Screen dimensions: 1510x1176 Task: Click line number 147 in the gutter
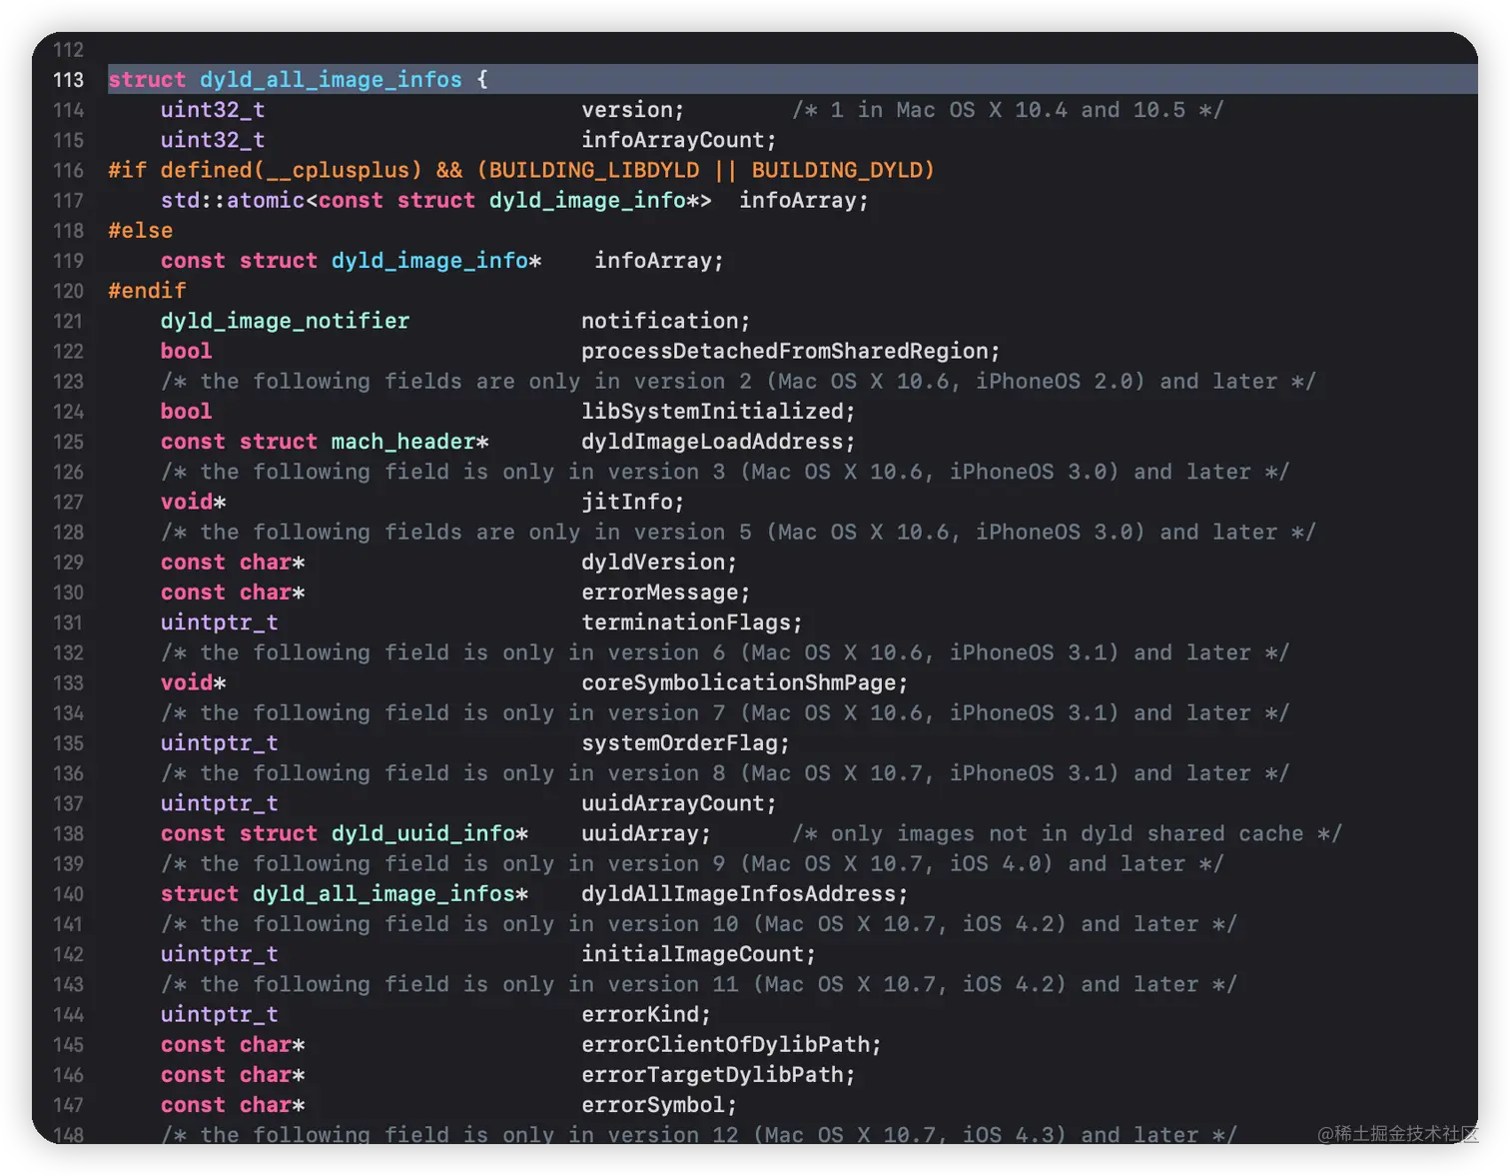(69, 1105)
